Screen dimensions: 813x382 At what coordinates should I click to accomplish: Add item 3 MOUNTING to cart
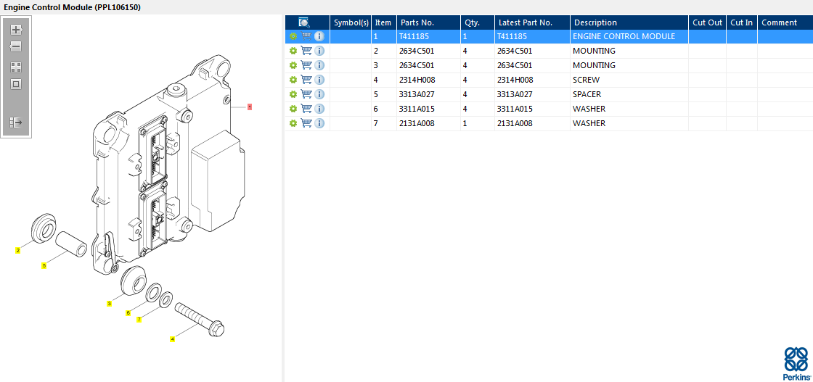306,65
